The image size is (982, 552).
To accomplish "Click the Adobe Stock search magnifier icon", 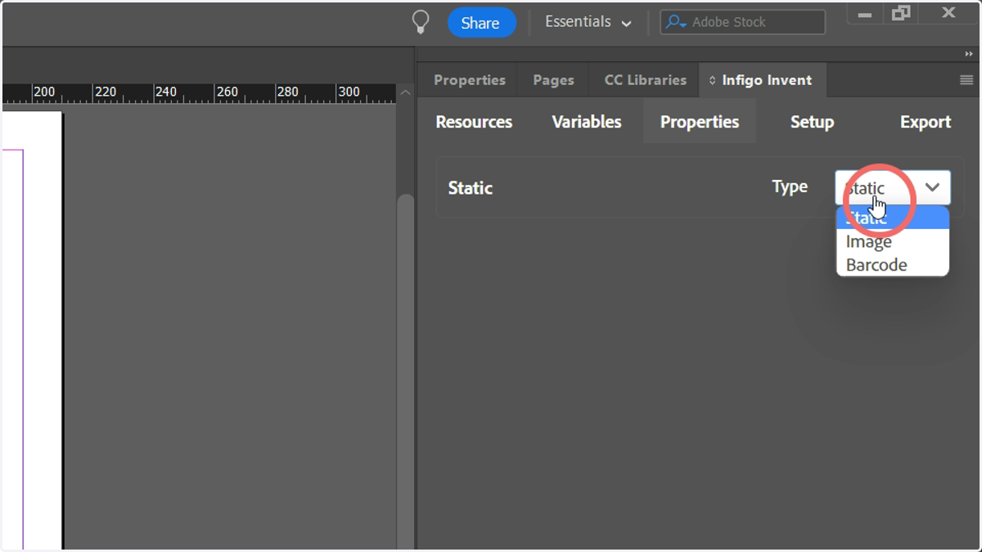I will click(675, 23).
